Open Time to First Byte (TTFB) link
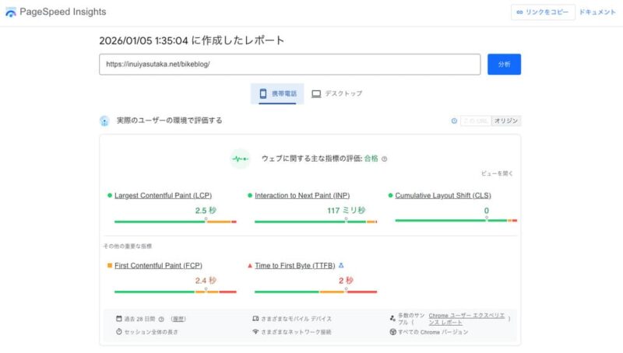The width and height of the screenshot is (623, 353). 295,266
